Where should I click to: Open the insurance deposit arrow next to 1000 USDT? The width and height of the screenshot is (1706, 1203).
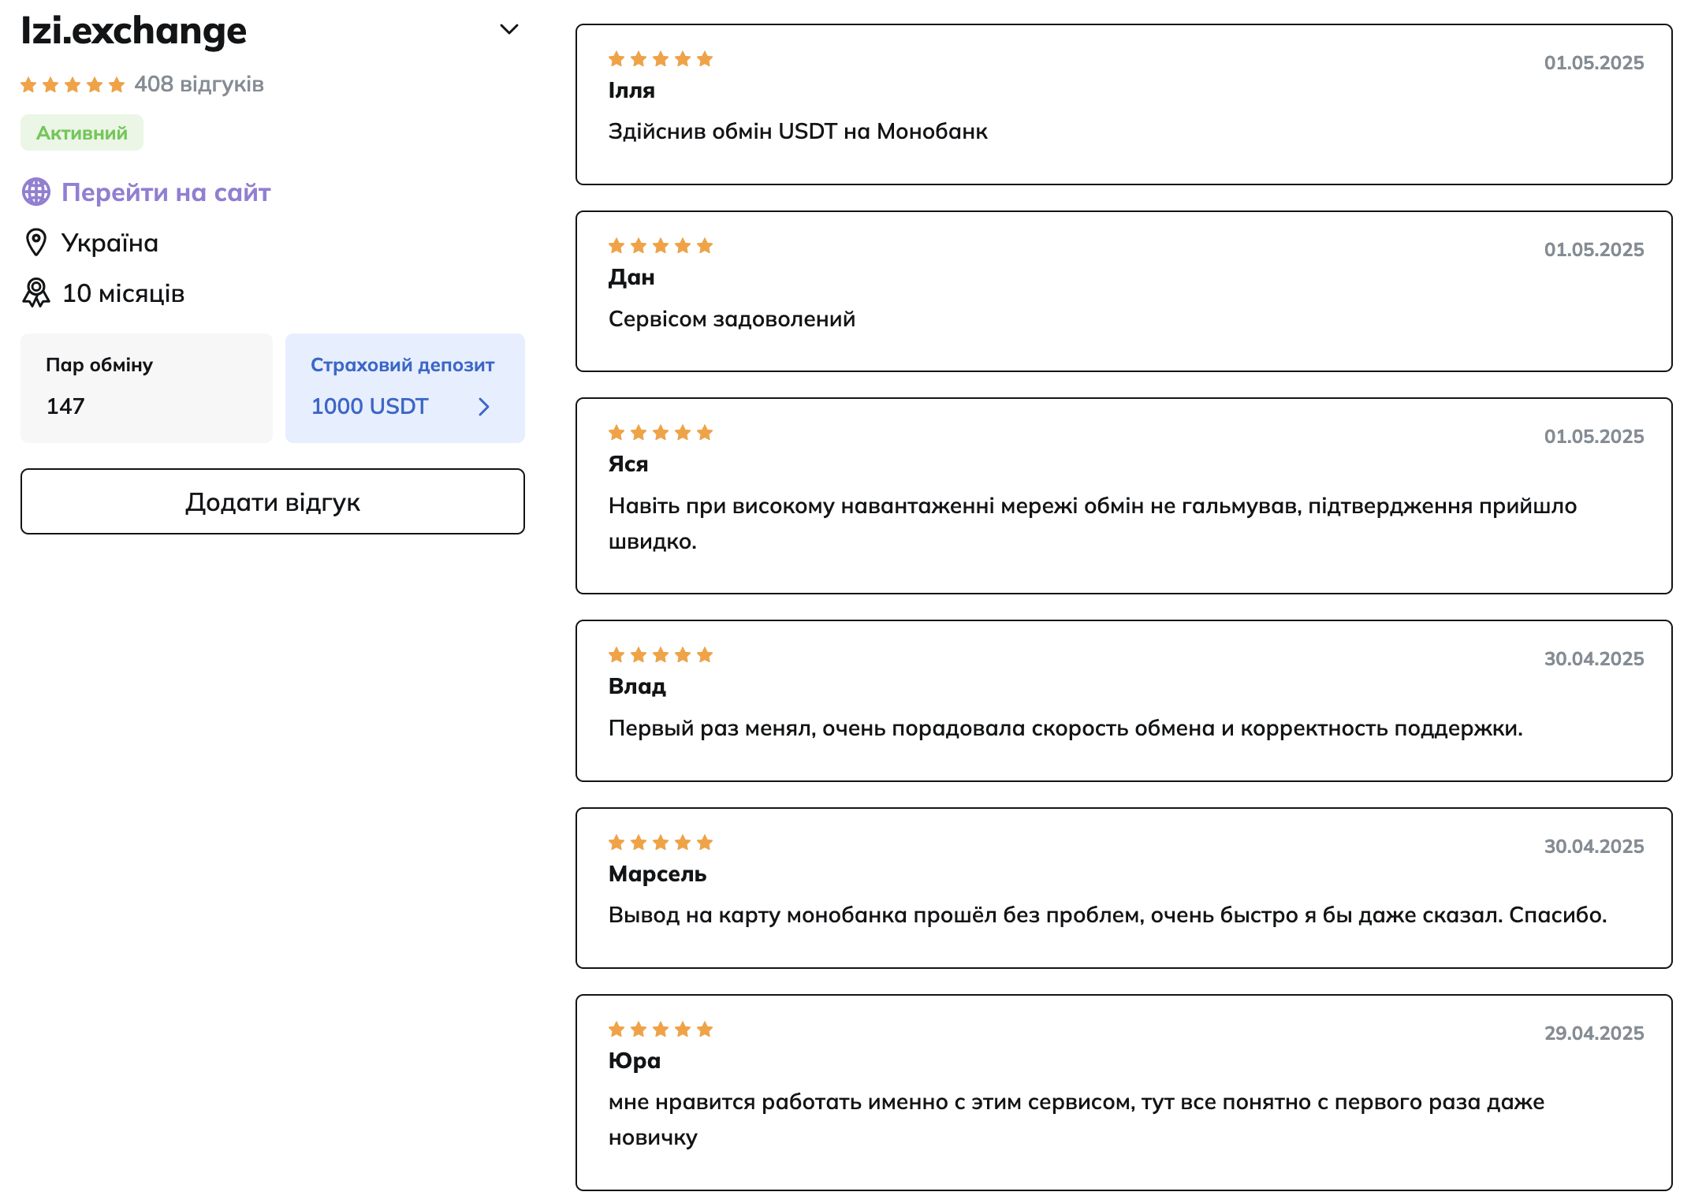click(484, 407)
